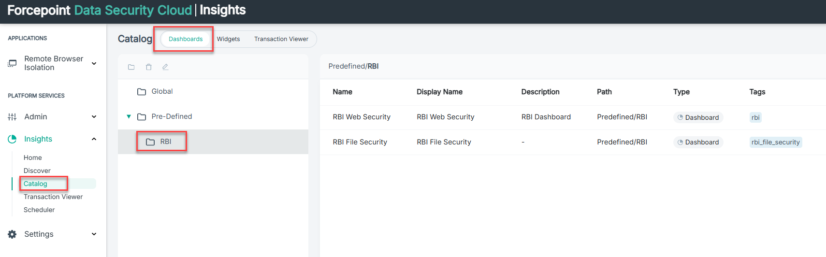Expand the Admin section chevron
Image resolution: width=826 pixels, height=257 pixels.
point(94,117)
